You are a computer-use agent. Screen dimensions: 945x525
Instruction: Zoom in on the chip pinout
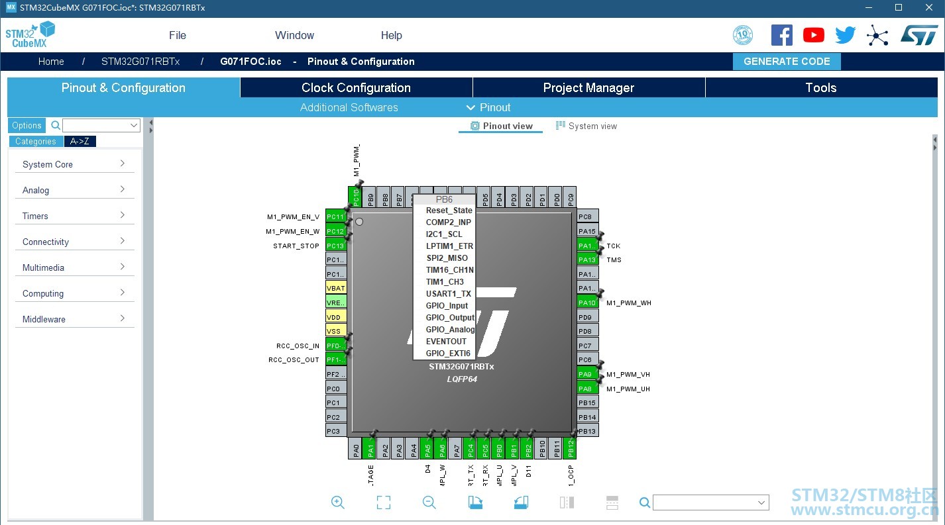(x=338, y=502)
